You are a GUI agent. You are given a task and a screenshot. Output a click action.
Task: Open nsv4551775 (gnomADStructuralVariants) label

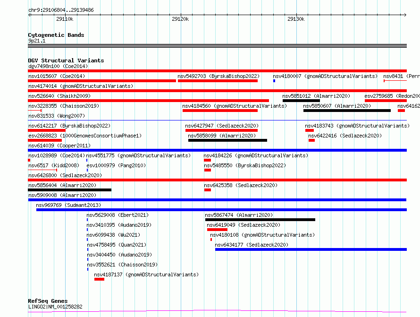[138, 155]
